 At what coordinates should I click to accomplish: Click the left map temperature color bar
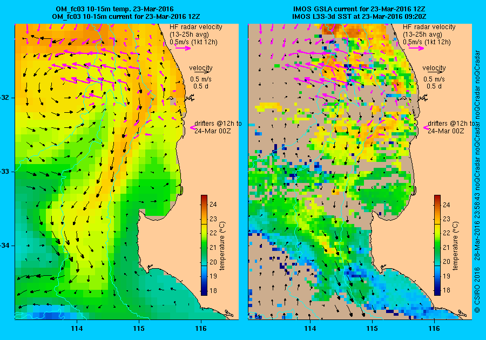click(x=204, y=245)
